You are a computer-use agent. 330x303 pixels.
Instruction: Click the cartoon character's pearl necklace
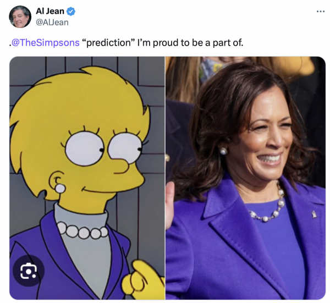(x=82, y=230)
